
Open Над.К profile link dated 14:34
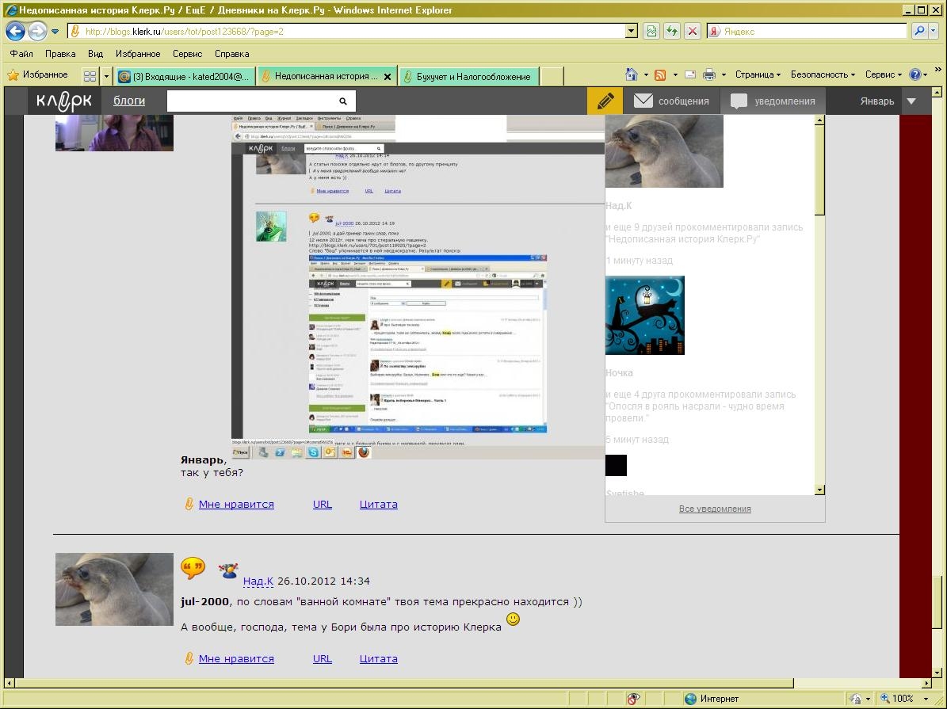click(258, 581)
